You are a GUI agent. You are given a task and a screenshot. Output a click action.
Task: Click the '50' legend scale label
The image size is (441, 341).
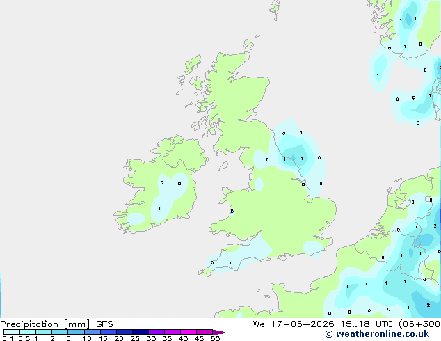point(216,338)
